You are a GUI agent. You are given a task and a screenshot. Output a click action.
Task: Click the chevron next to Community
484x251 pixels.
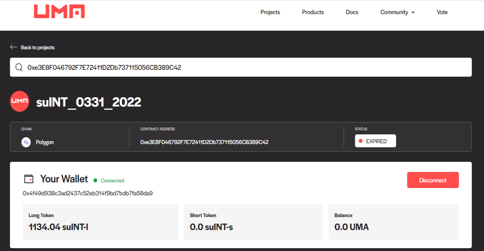413,13
